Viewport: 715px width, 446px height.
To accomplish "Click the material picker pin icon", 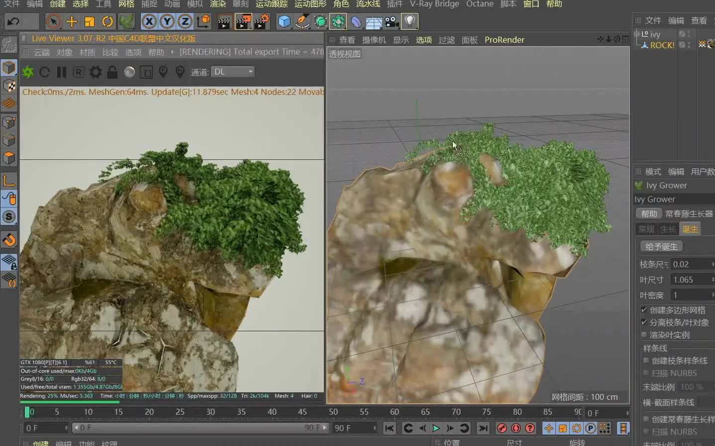I will pyautogui.click(x=180, y=72).
